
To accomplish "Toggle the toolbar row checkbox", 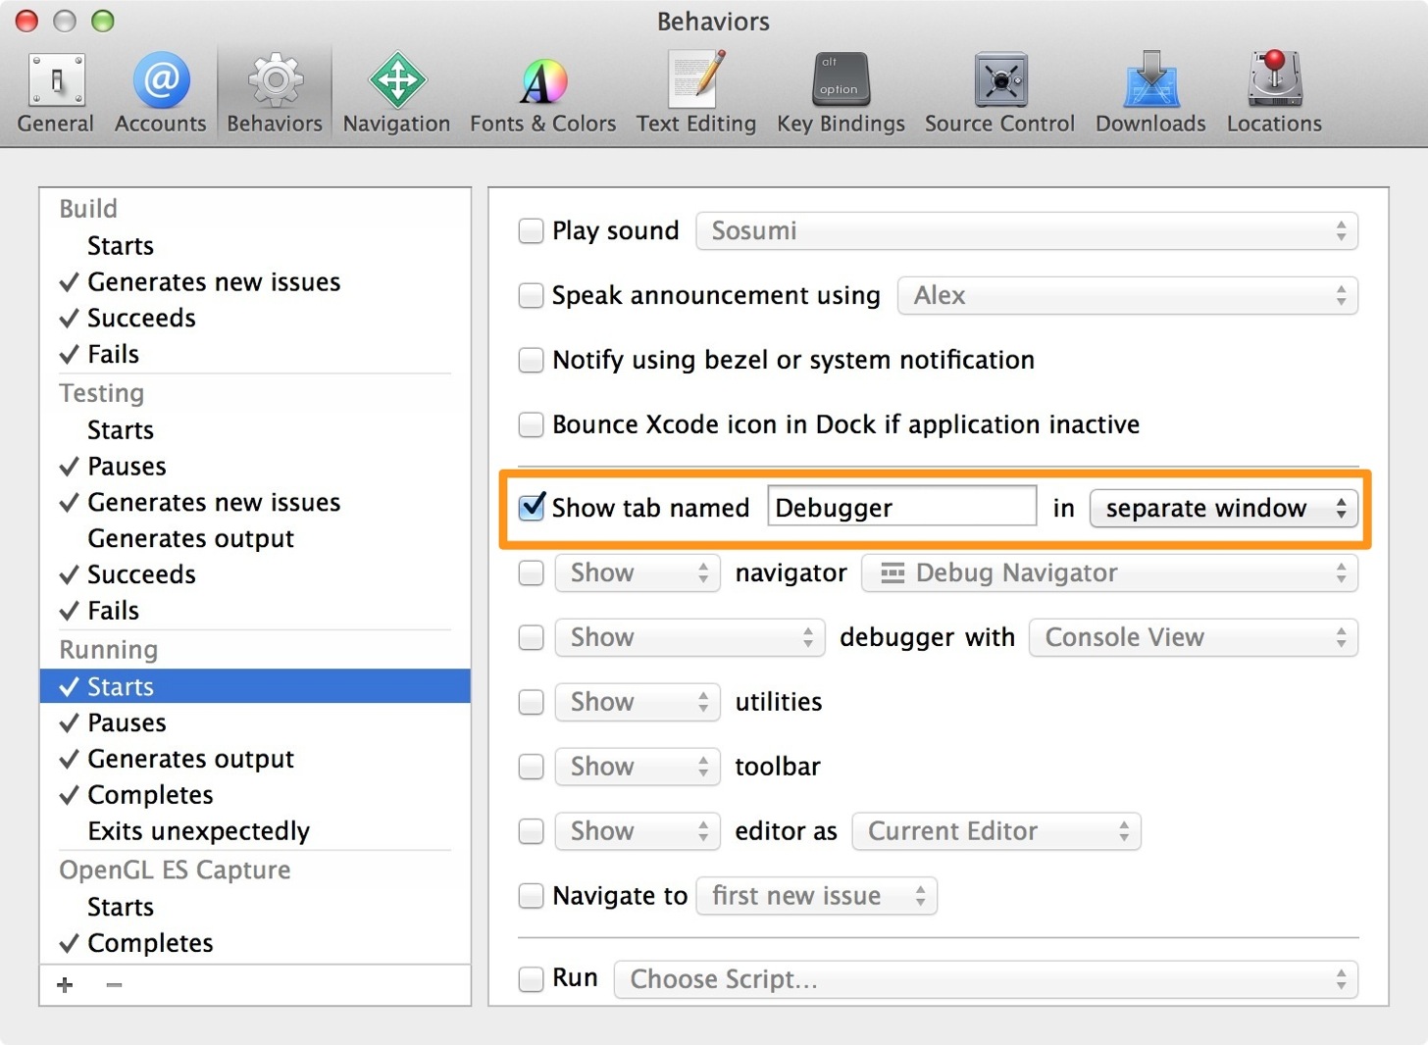I will click(531, 768).
